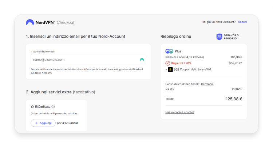Click the 'Plus' plan name

[178, 51]
